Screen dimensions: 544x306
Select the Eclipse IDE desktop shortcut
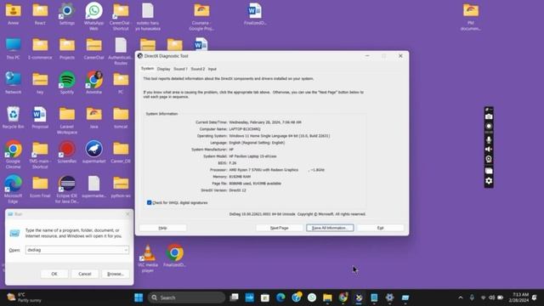(x=67, y=189)
